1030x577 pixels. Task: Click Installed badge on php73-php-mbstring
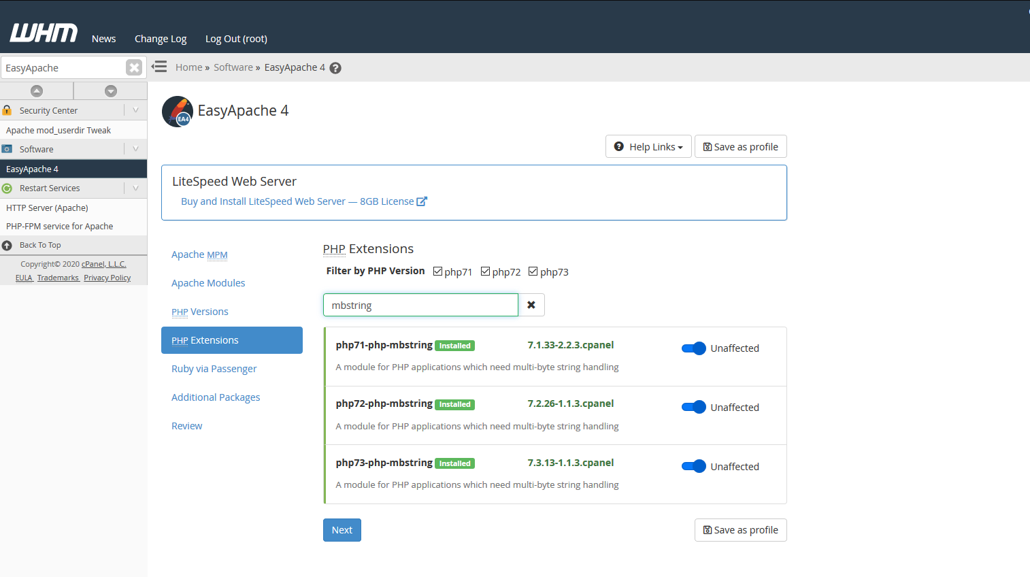455,463
